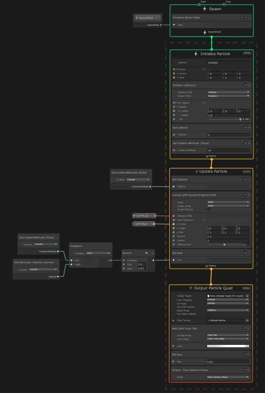Disable Set Lifetime block in Update Particle
This screenshot has height=393, width=265.
tap(245, 179)
